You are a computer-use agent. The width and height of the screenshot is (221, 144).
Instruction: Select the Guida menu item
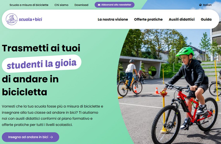[x=206, y=19]
